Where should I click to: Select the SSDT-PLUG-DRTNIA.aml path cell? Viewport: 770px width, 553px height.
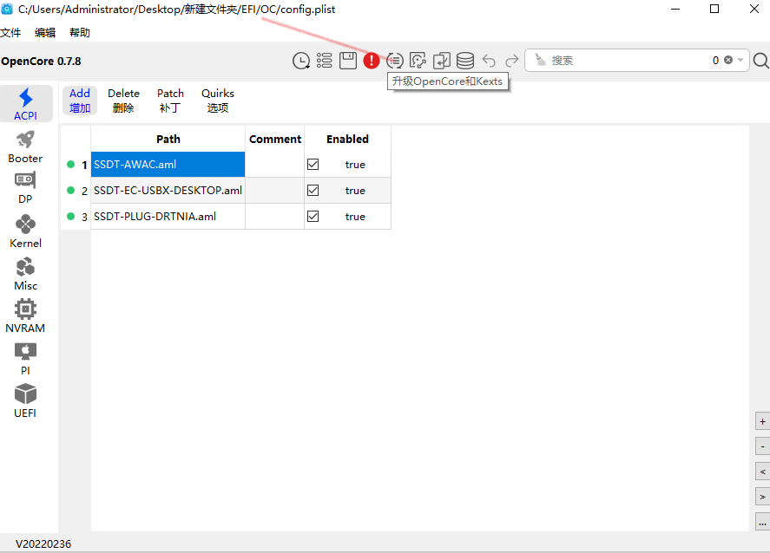(x=168, y=216)
